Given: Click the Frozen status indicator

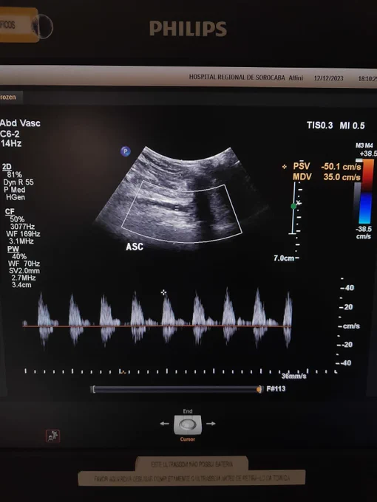Looking at the screenshot, I should point(7,97).
